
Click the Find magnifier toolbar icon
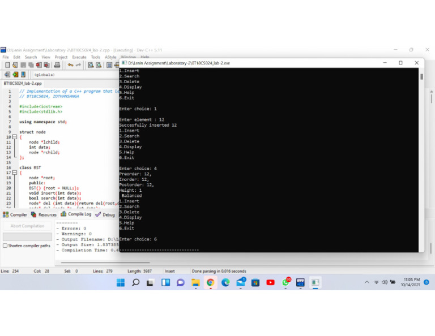pyautogui.click(x=91, y=65)
